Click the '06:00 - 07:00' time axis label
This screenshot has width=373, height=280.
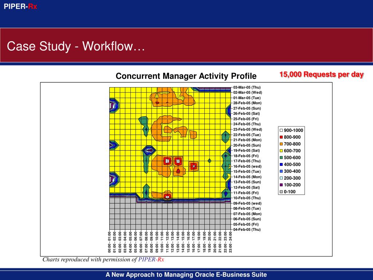pos(141,242)
